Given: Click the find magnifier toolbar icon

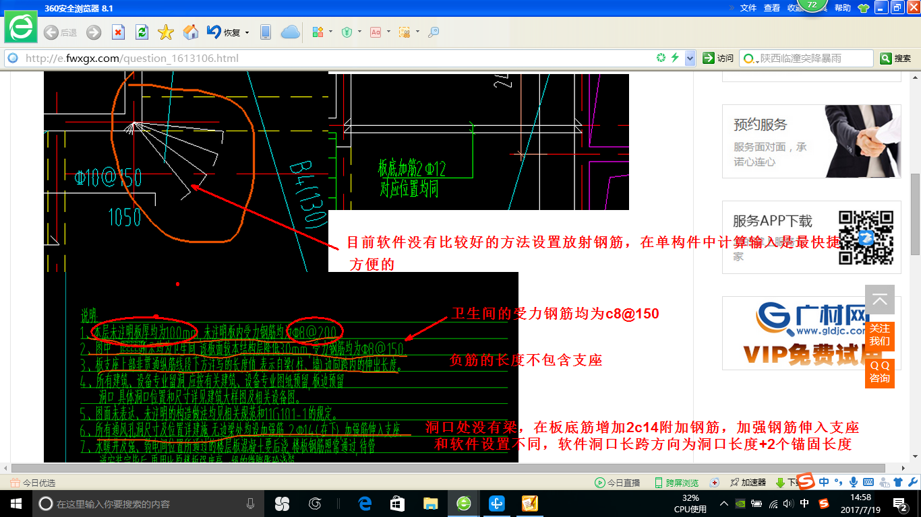Looking at the screenshot, I should 434,32.
